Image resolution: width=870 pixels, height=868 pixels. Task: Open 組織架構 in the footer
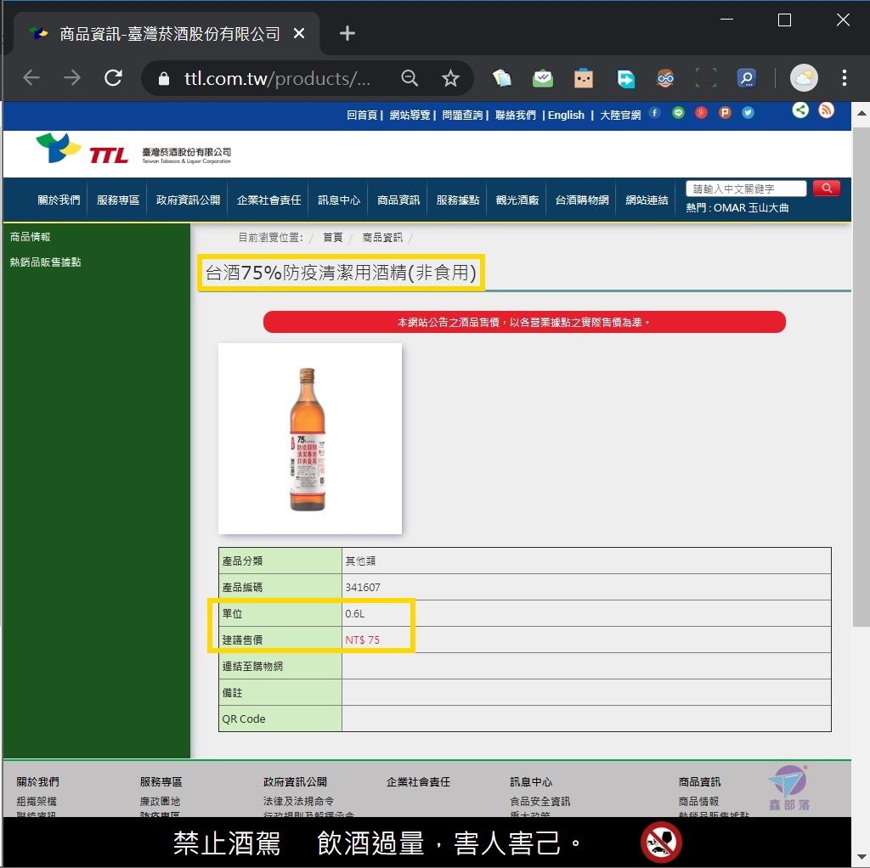click(x=37, y=801)
